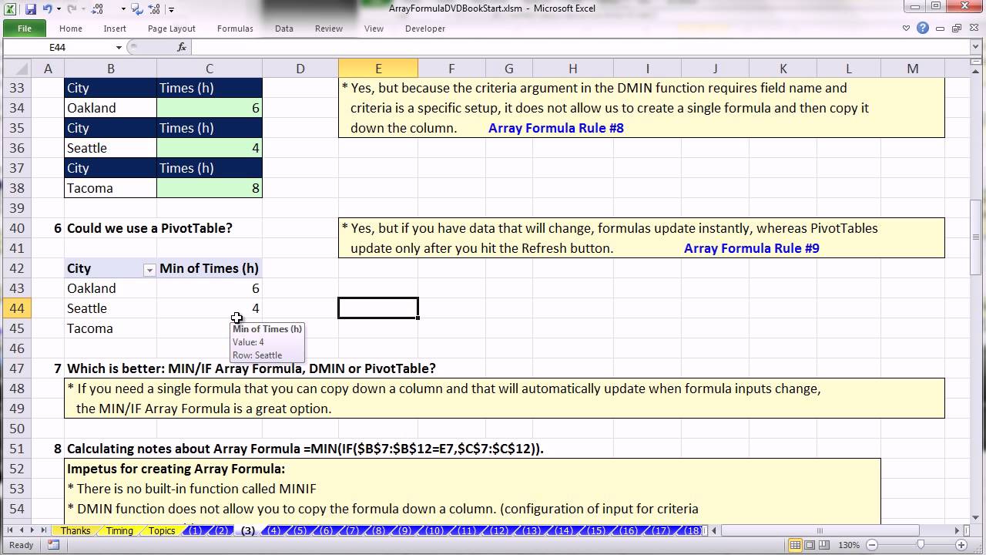Image resolution: width=986 pixels, height=555 pixels.
Task: Switch to the Timing sheet tab
Action: pyautogui.click(x=119, y=530)
